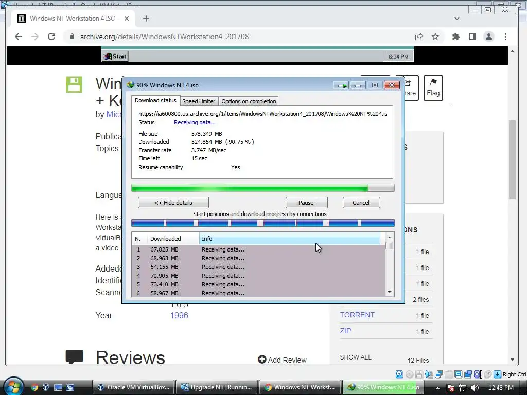The image size is (527, 395).
Task: Click the Chrome quick launch icon
Action: click(x=34, y=387)
